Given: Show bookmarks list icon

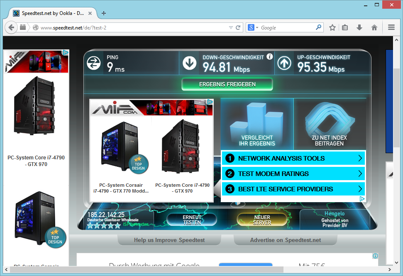Looking at the screenshot, I should 345,27.
